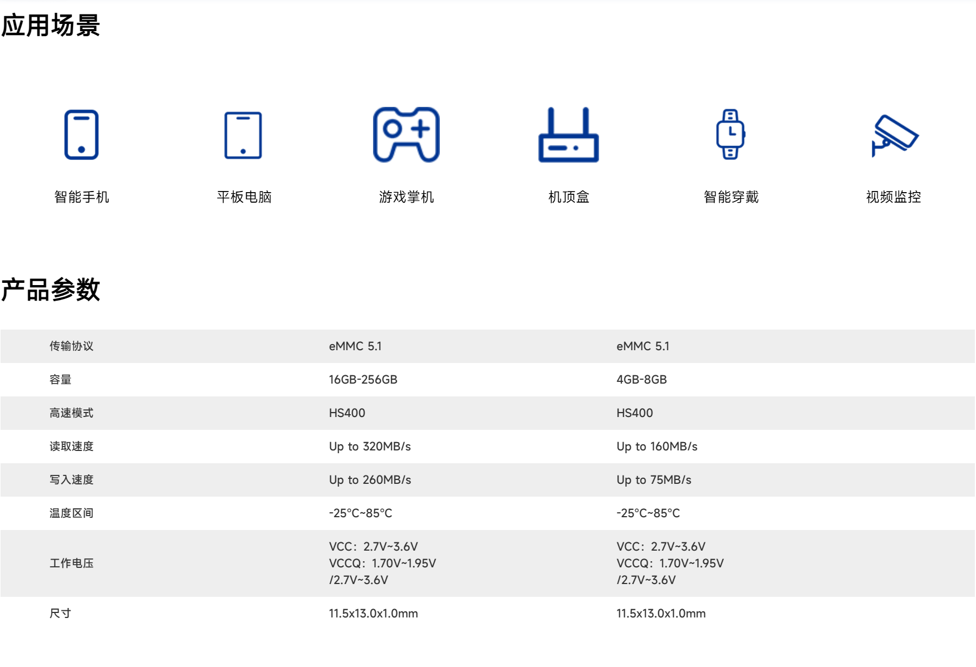The width and height of the screenshot is (976, 667).
Task: Click the 智能手机 label
Action: click(81, 197)
